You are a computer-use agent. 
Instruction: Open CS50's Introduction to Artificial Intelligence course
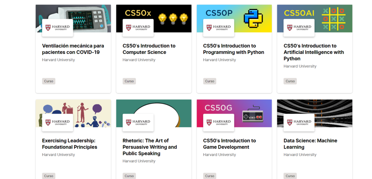click(314, 52)
